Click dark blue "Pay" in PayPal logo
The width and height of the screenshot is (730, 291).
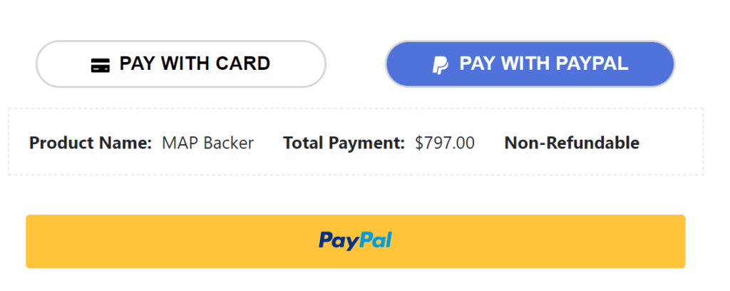(337, 241)
